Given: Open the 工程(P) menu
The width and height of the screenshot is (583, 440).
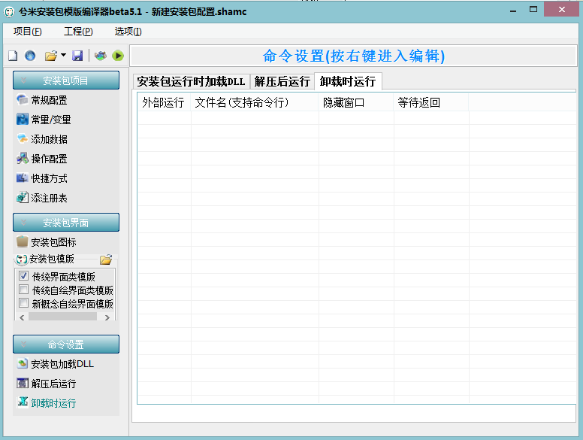Looking at the screenshot, I should click(x=78, y=31).
